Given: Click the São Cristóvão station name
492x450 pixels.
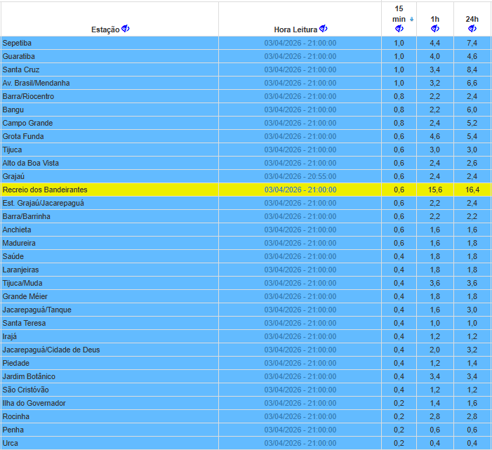Looking at the screenshot, I should click(x=26, y=390).
